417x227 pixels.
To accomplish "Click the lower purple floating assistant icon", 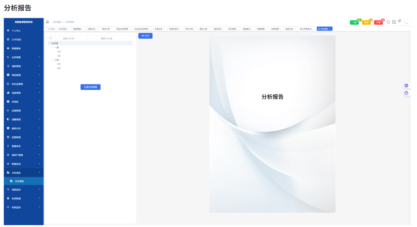I will tap(407, 93).
